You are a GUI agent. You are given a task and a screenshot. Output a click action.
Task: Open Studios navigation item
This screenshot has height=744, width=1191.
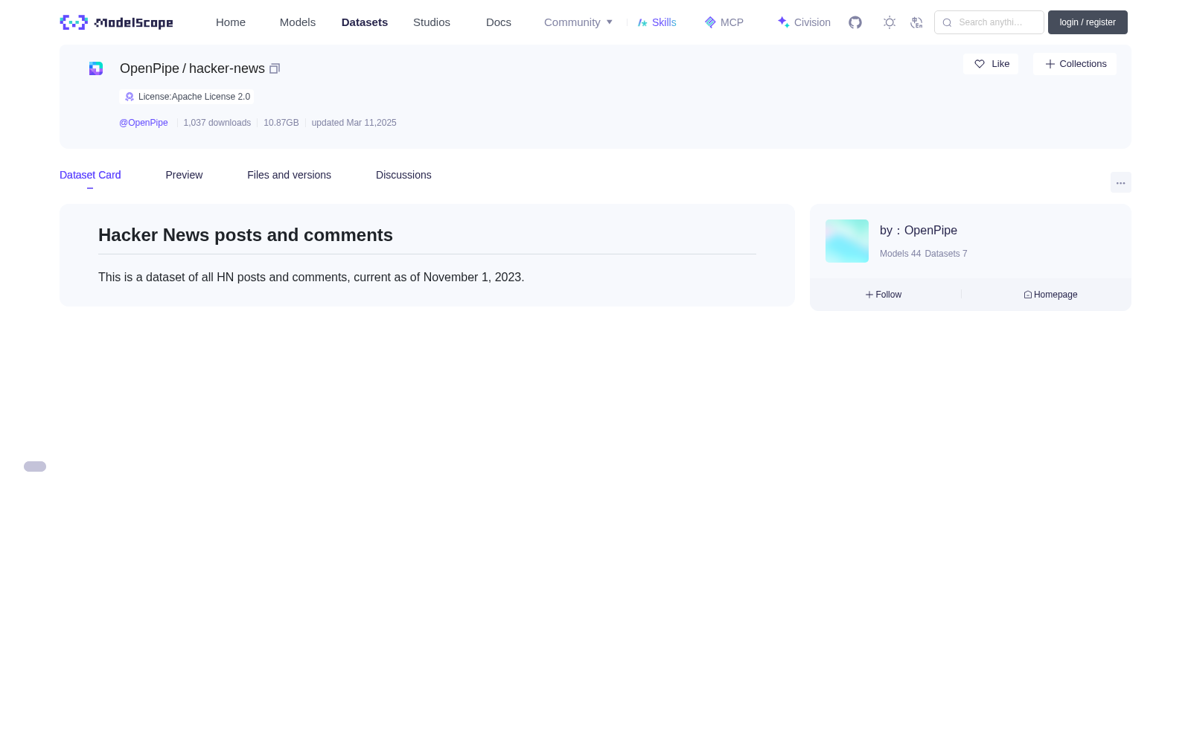click(x=432, y=22)
